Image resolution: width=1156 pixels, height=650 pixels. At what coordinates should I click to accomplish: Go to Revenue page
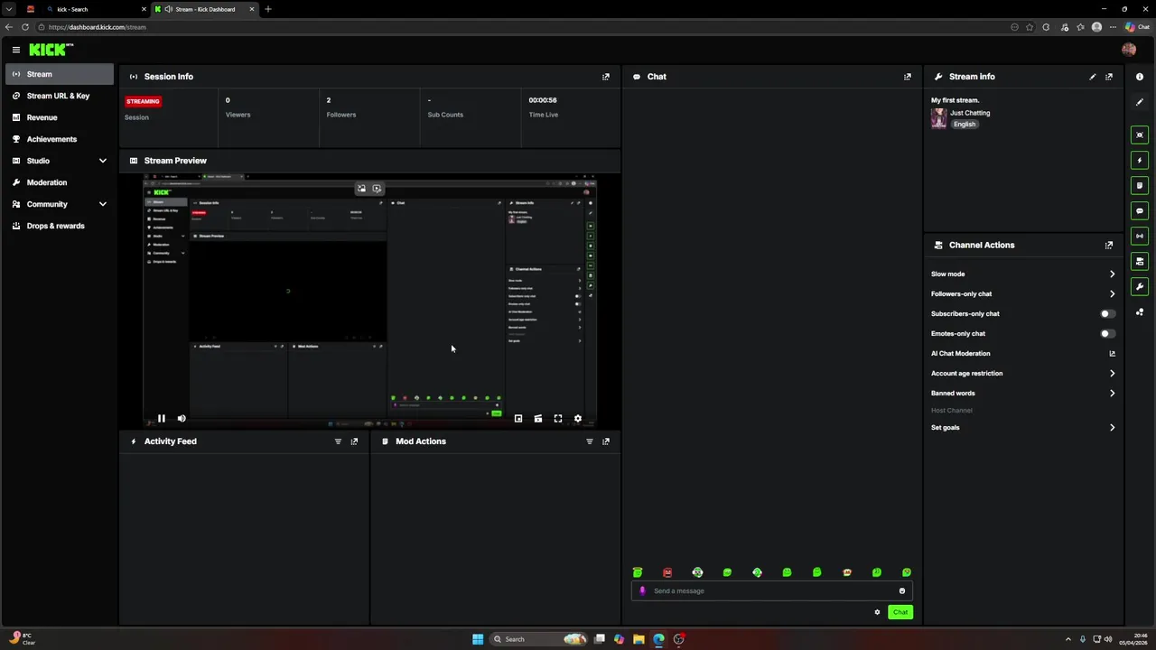[x=60, y=117]
